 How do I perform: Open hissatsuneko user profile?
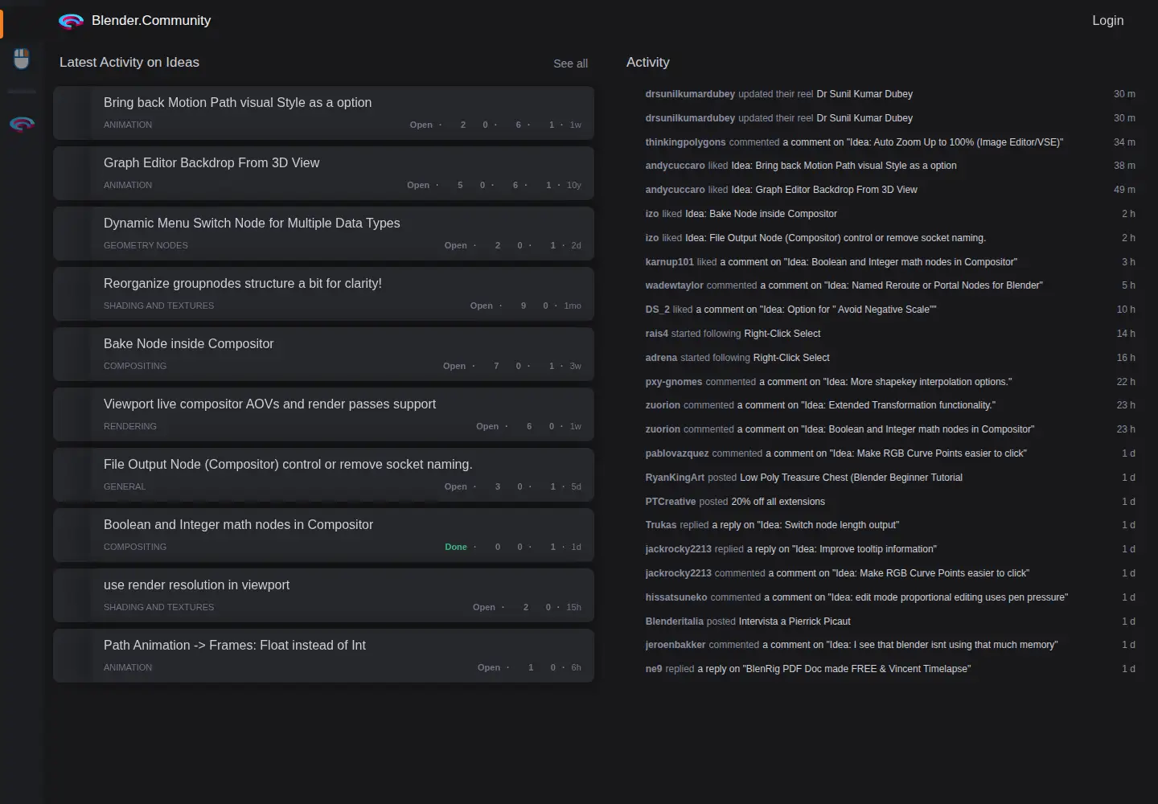(676, 597)
